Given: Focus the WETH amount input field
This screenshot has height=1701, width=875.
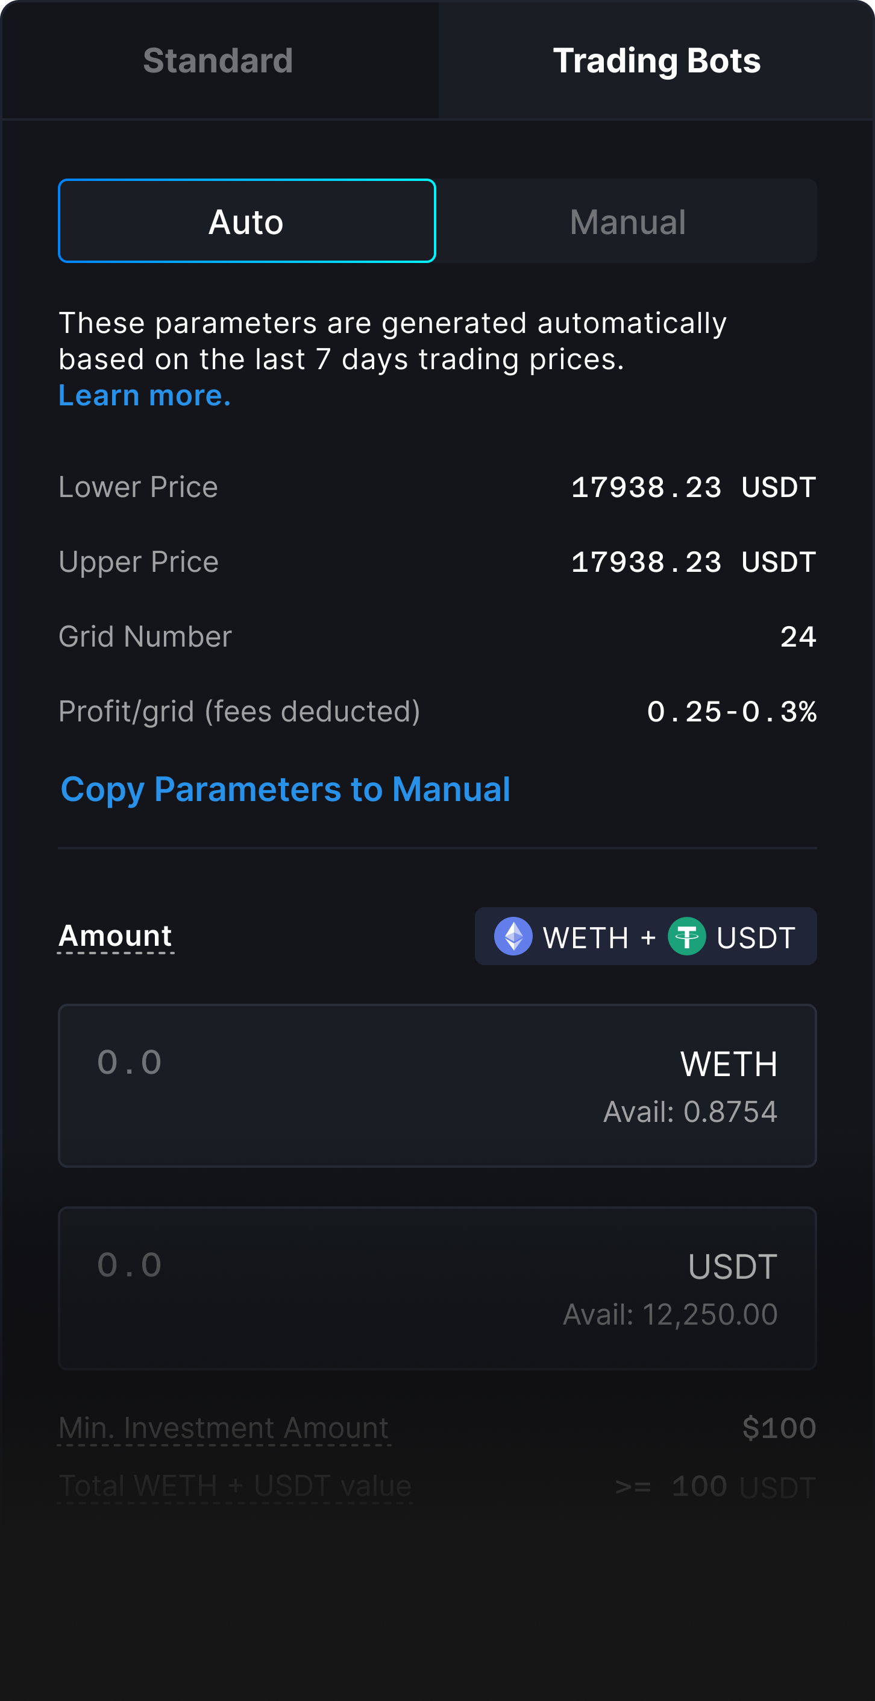Looking at the screenshot, I should 330,1063.
